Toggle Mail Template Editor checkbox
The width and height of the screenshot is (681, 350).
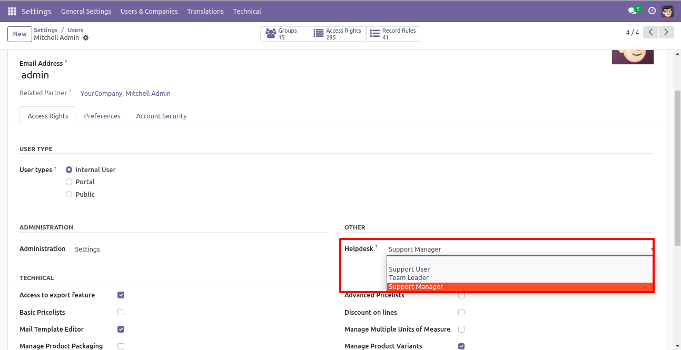[121, 329]
